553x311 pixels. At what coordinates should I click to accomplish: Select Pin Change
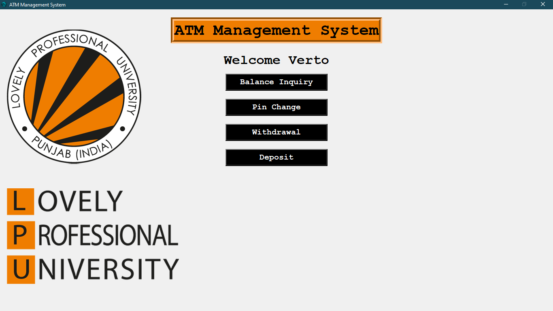276,107
